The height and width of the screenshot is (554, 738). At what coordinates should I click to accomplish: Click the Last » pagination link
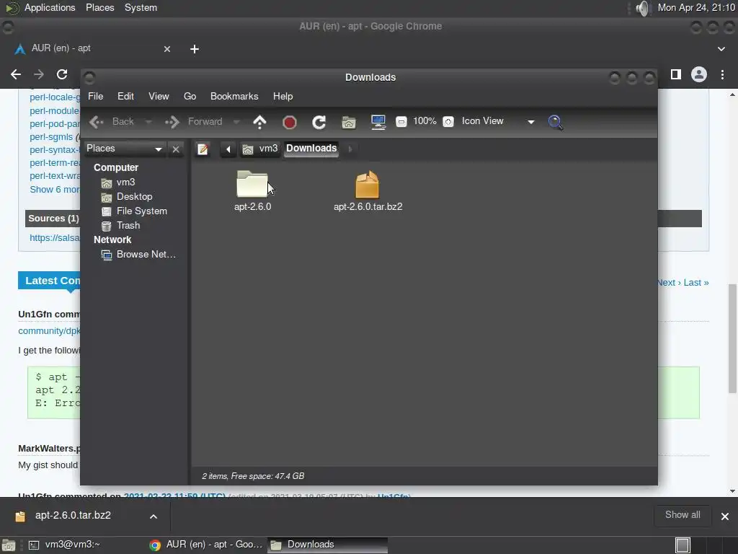[x=696, y=283]
